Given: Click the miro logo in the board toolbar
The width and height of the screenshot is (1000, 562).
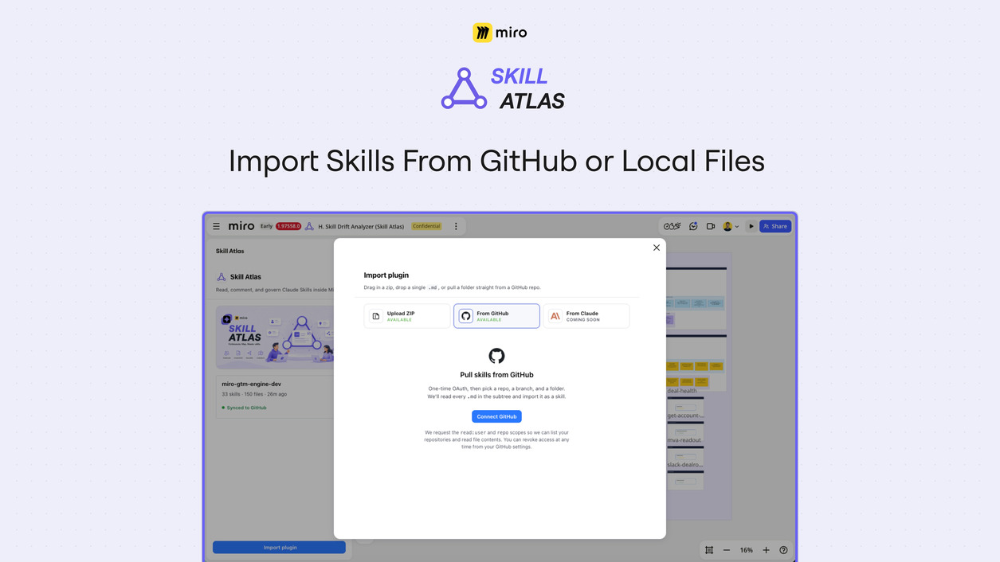Looking at the screenshot, I should [241, 226].
